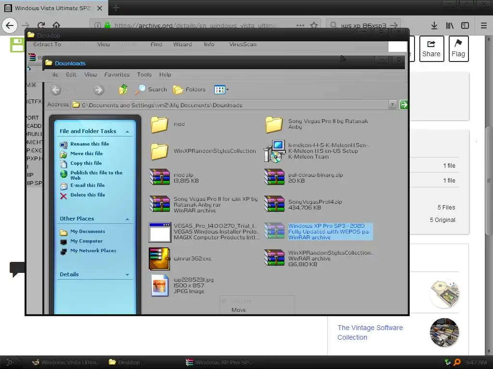
Task: Select the mod folder
Action: (159, 124)
